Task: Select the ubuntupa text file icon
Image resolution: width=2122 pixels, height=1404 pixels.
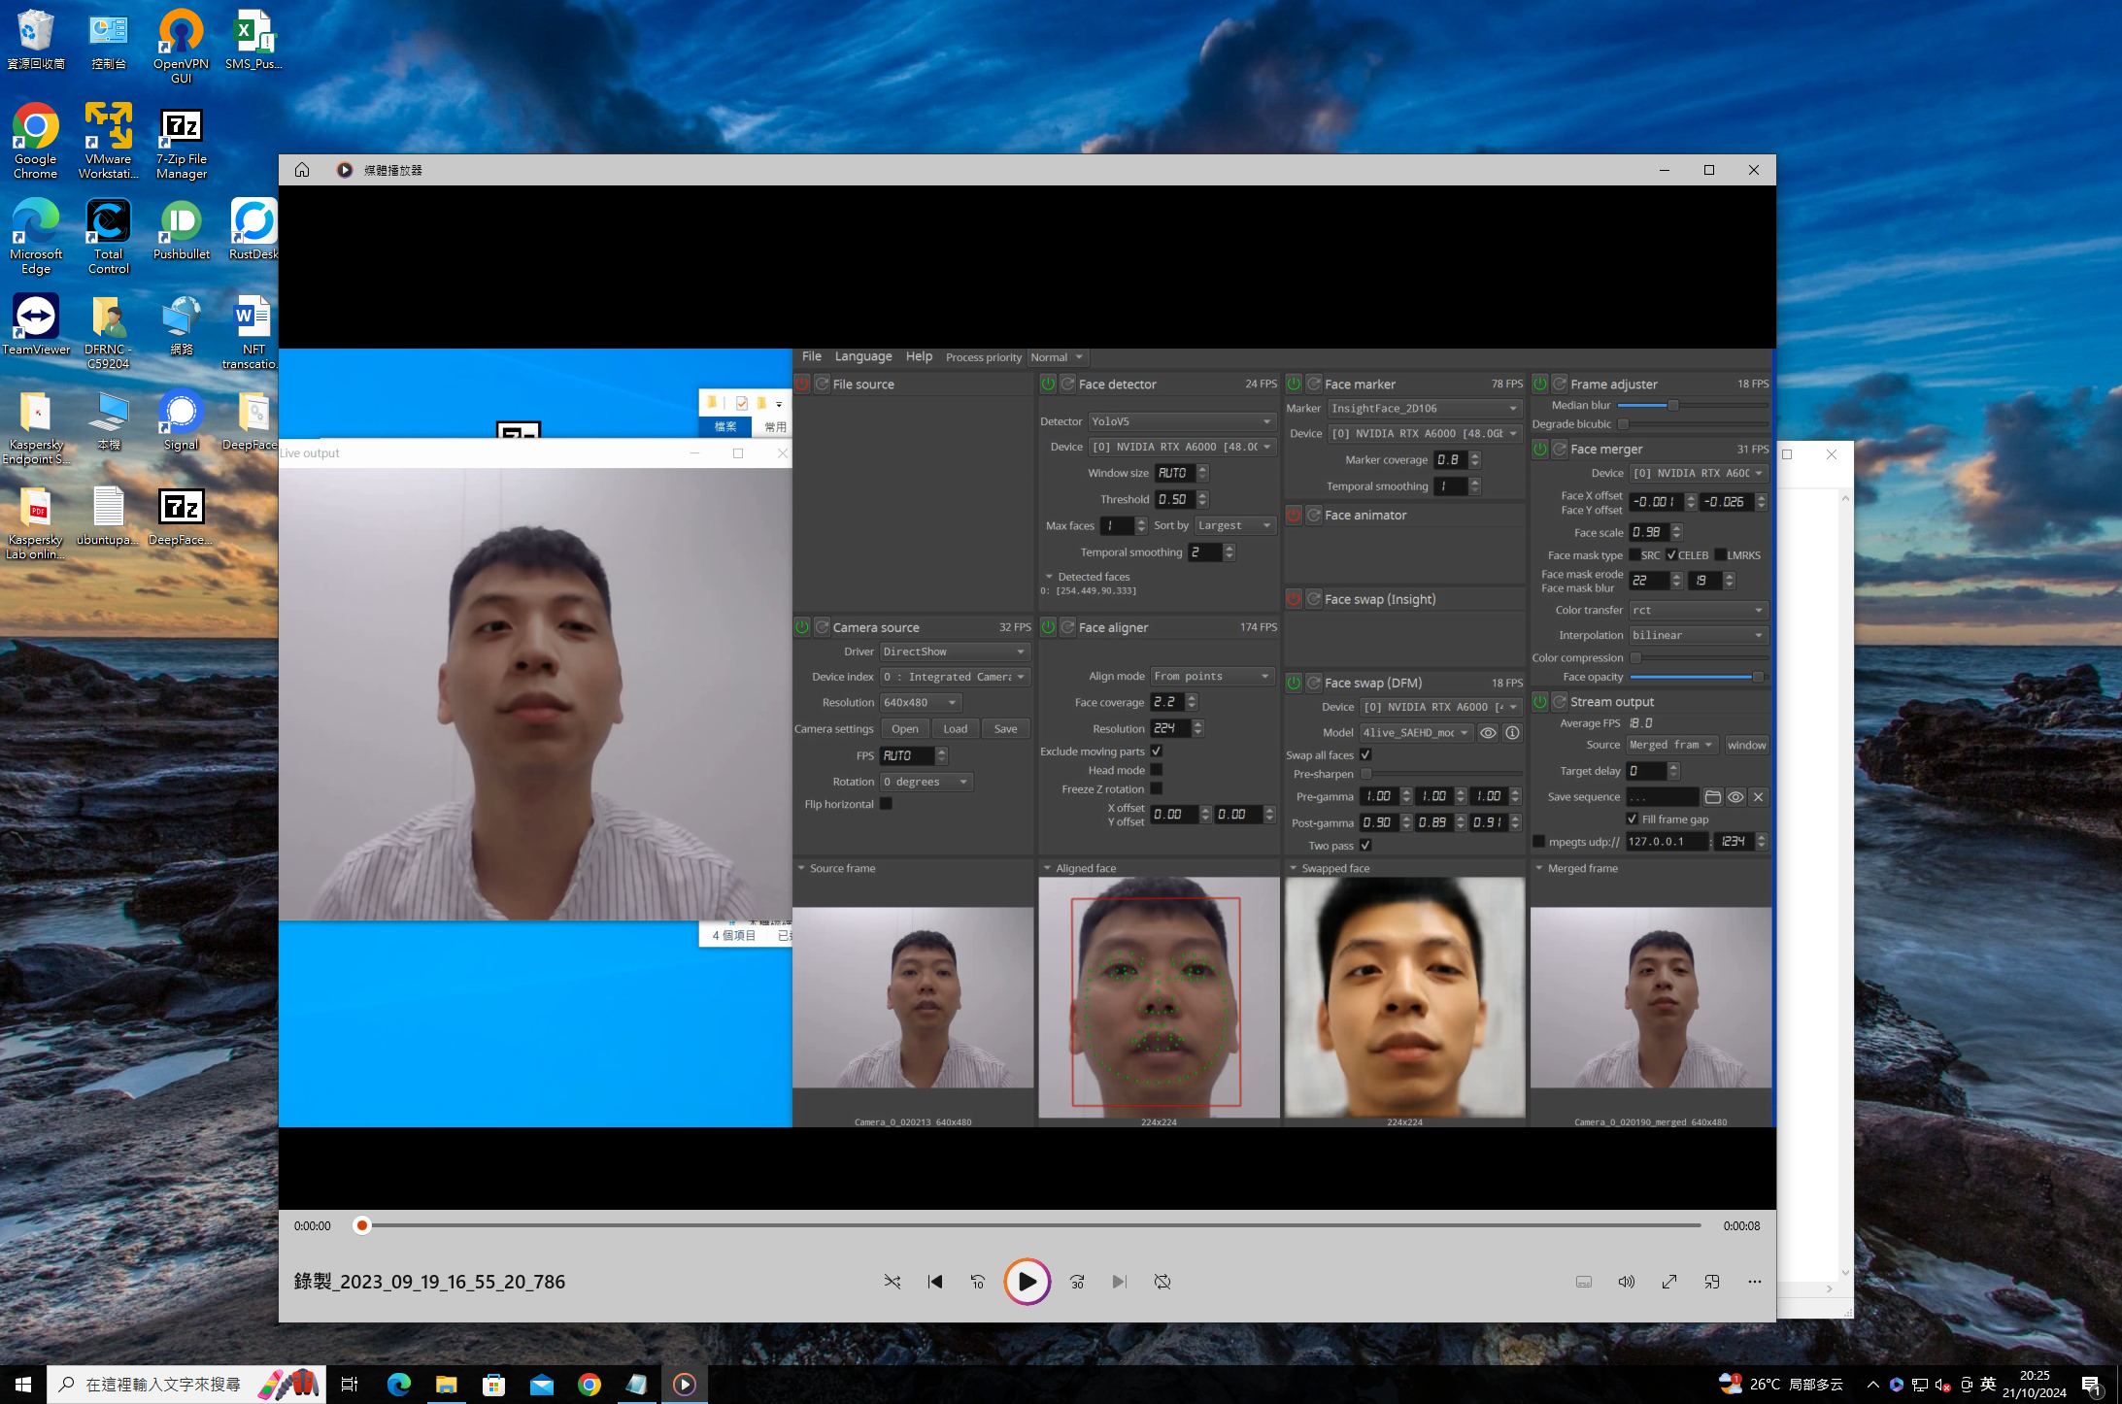Action: [x=109, y=517]
